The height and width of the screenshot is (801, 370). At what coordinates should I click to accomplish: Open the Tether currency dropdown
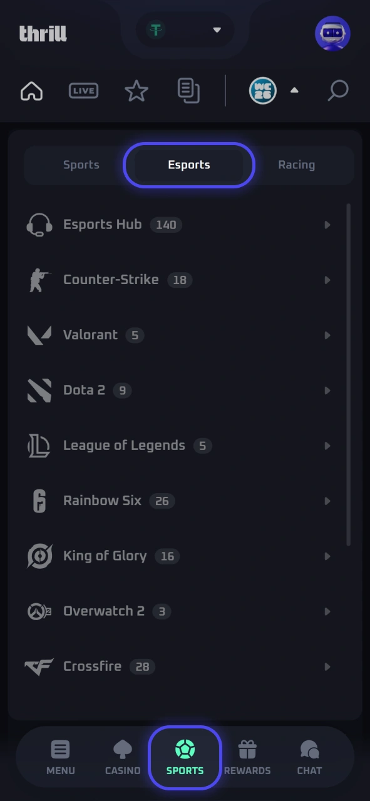[x=185, y=30]
